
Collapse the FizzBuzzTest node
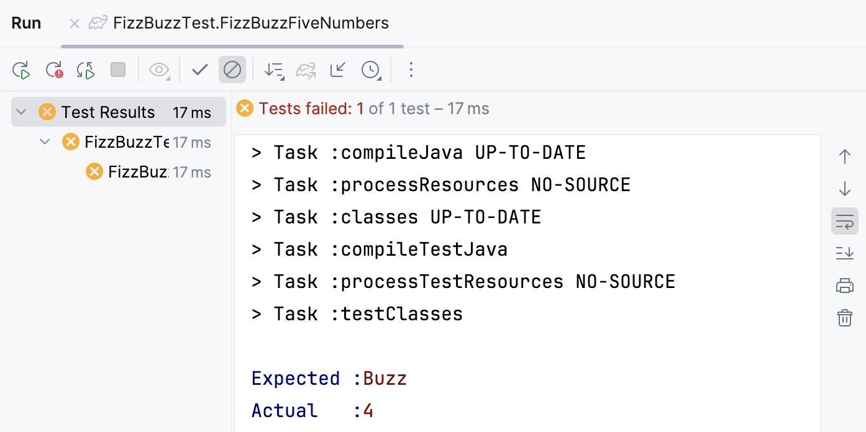click(x=44, y=142)
